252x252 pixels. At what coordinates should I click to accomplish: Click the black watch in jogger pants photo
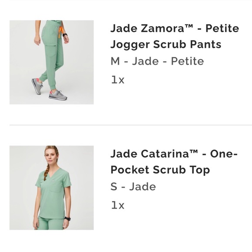coord(65,35)
